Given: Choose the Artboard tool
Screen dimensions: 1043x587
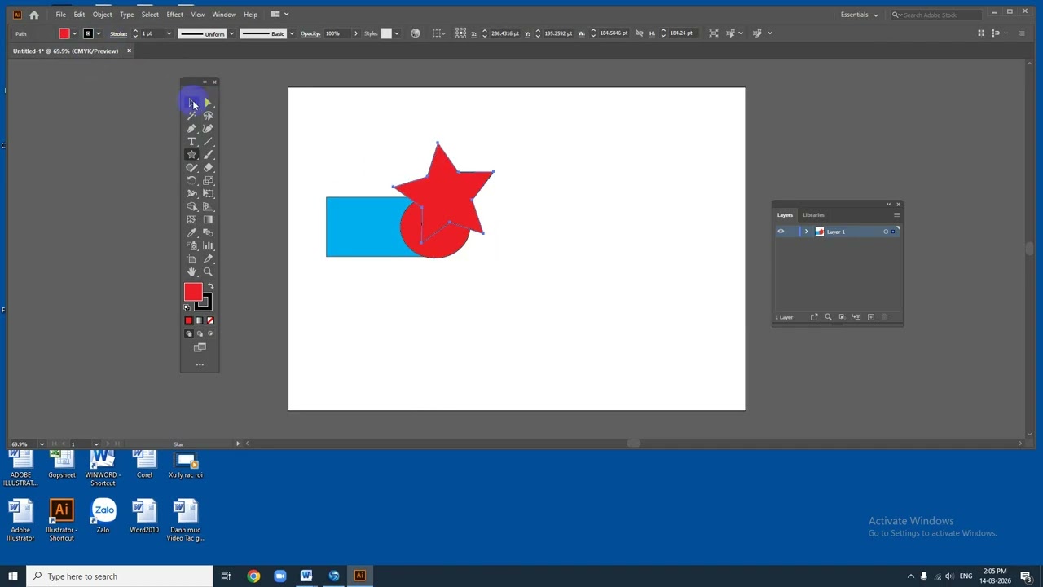Looking at the screenshot, I should 191,259.
